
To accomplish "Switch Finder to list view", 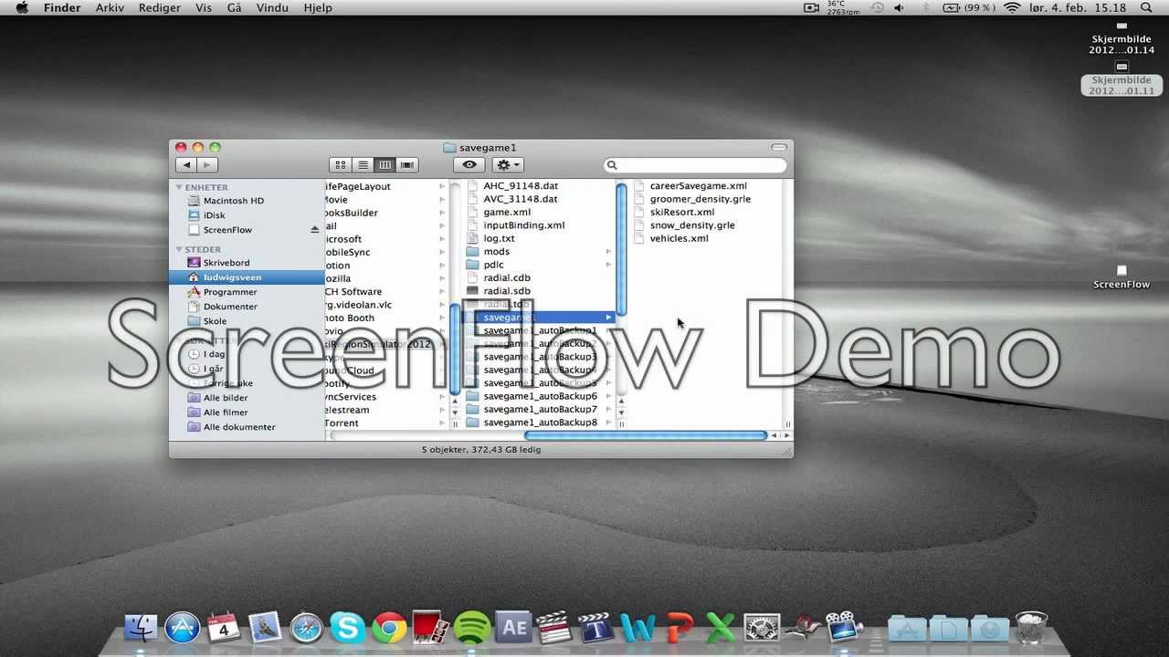I will click(x=363, y=165).
